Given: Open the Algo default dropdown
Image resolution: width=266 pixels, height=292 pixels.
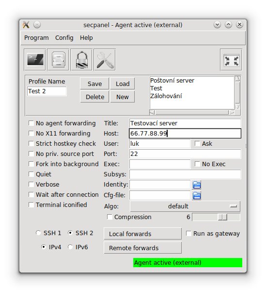Looking at the screenshot, I should [x=185, y=206].
